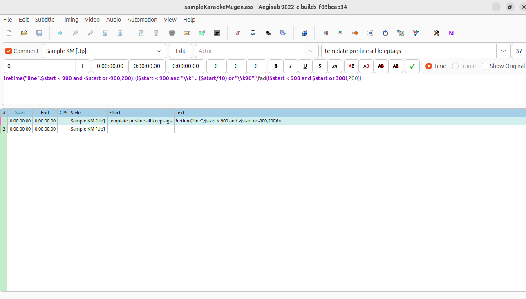This screenshot has width=526, height=299.
Task: Shift subtitles to current frame icon
Action: (x=202, y=33)
